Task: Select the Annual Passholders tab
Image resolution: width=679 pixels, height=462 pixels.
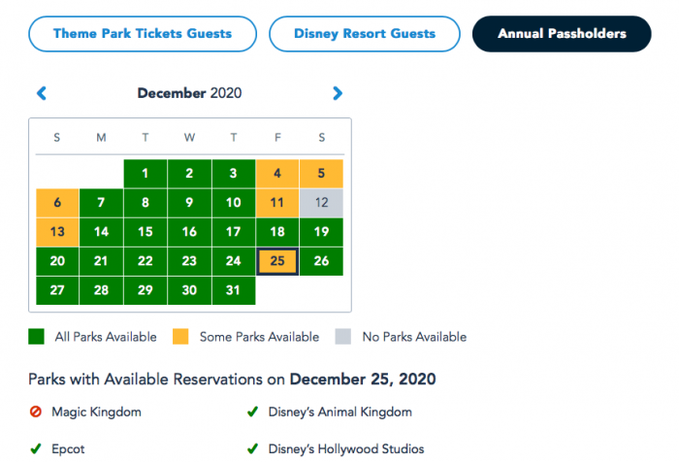Action: pos(562,34)
